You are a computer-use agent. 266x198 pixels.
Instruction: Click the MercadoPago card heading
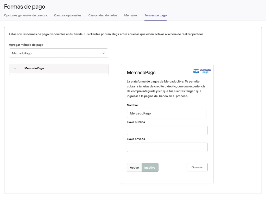141,73
